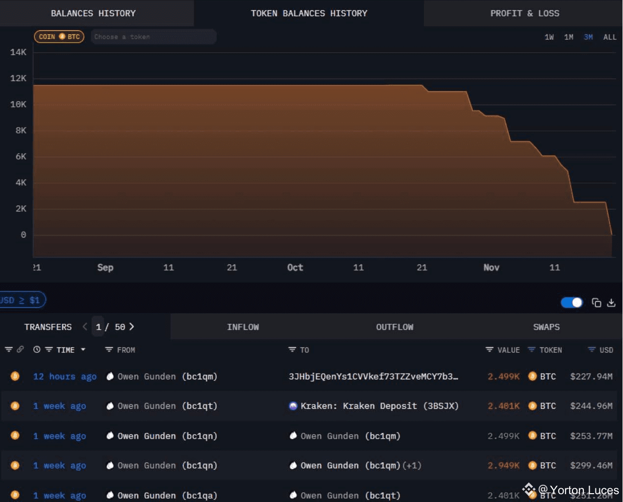Go to next transfers page

131,327
